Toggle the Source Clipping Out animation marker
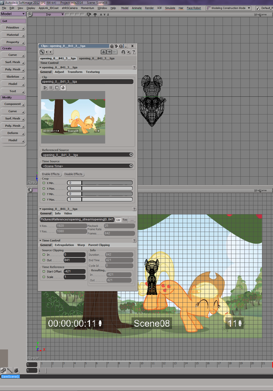The width and height of the screenshot is (273, 391). (x=44, y=260)
